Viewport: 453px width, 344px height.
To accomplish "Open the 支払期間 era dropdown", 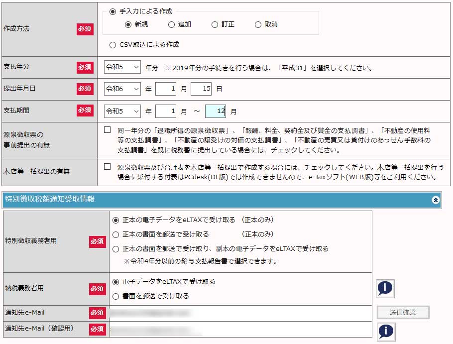I will pyautogui.click(x=122, y=110).
